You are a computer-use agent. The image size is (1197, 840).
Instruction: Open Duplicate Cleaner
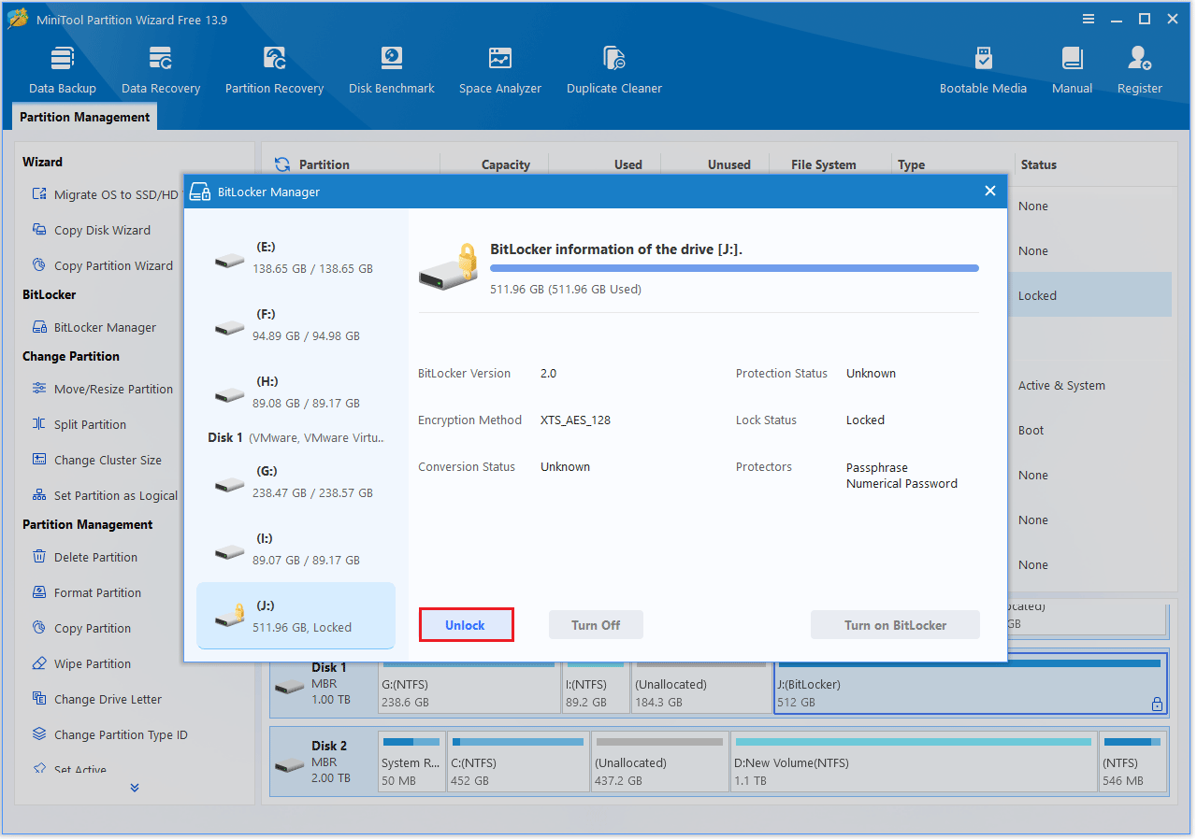[614, 70]
